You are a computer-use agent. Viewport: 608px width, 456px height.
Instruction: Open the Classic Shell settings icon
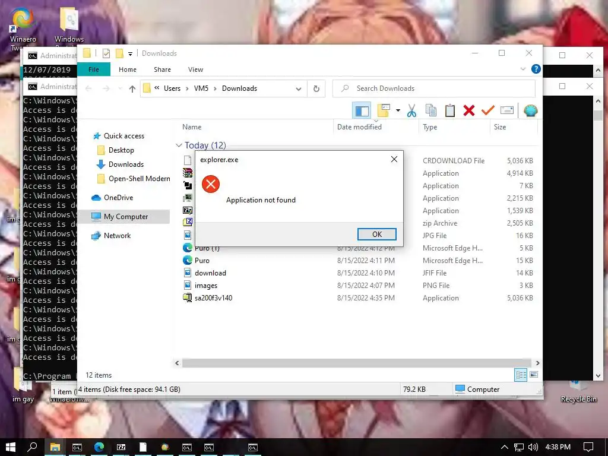coord(530,110)
